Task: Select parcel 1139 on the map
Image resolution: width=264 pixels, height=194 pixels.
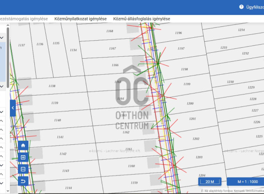Action: click(x=55, y=102)
